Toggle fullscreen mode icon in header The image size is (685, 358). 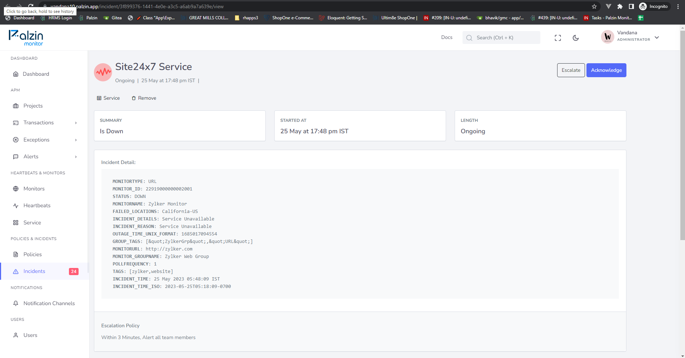558,38
